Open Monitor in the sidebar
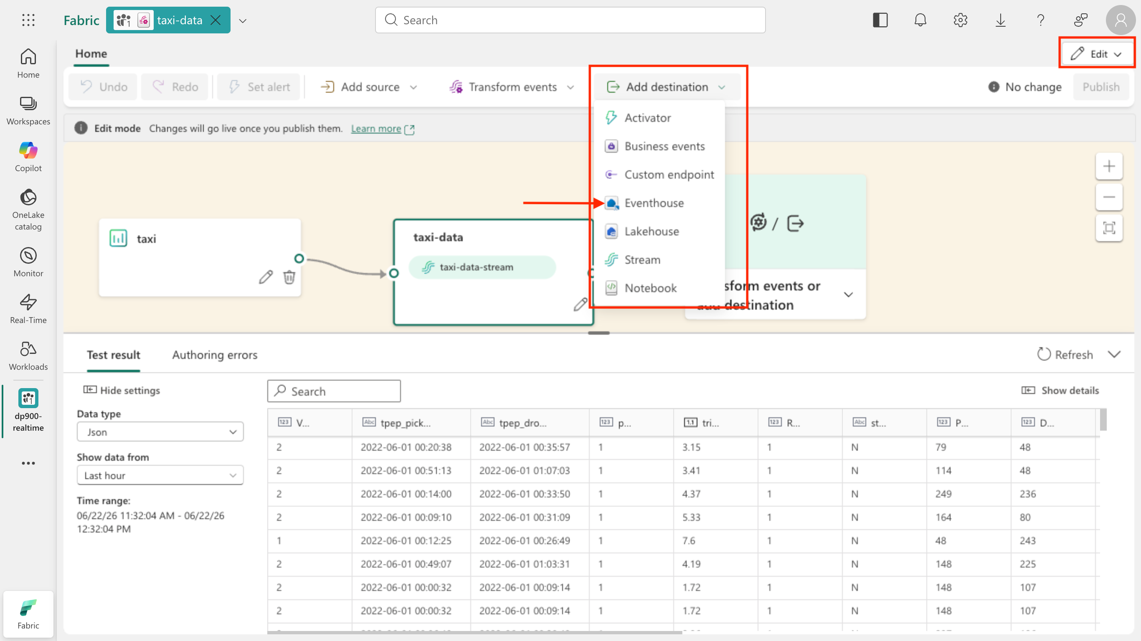Screen dimensions: 1141x641 [28, 262]
